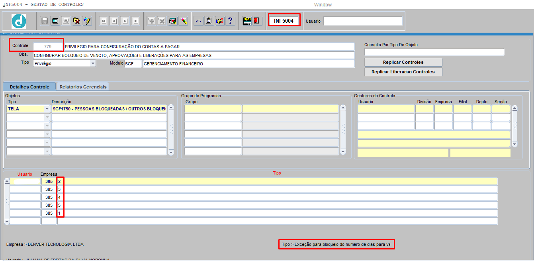Image resolution: width=534 pixels, height=261 pixels.
Task: Click the INF5004 program code field
Action: coord(284,21)
